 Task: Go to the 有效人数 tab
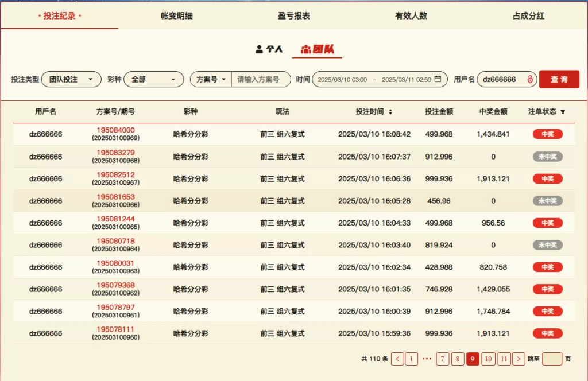click(411, 15)
